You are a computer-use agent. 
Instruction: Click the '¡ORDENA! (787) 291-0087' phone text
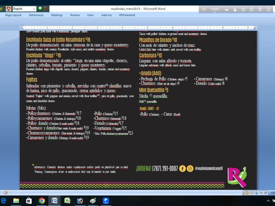tap(157, 169)
